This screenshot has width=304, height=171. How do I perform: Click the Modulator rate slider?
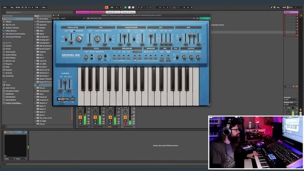coord(71,39)
